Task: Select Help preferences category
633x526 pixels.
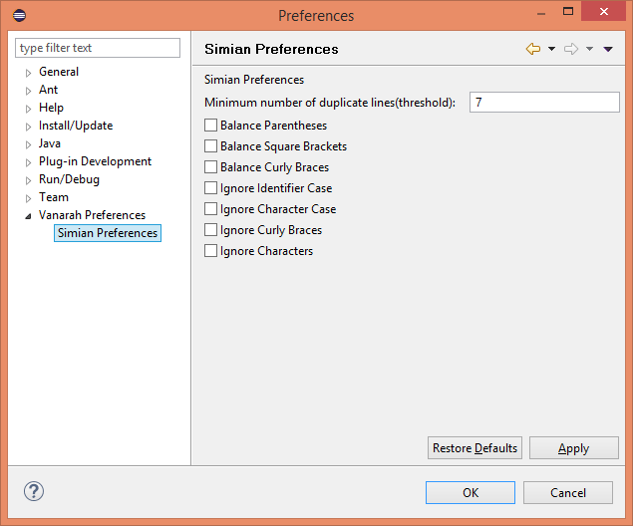Action: pos(51,108)
